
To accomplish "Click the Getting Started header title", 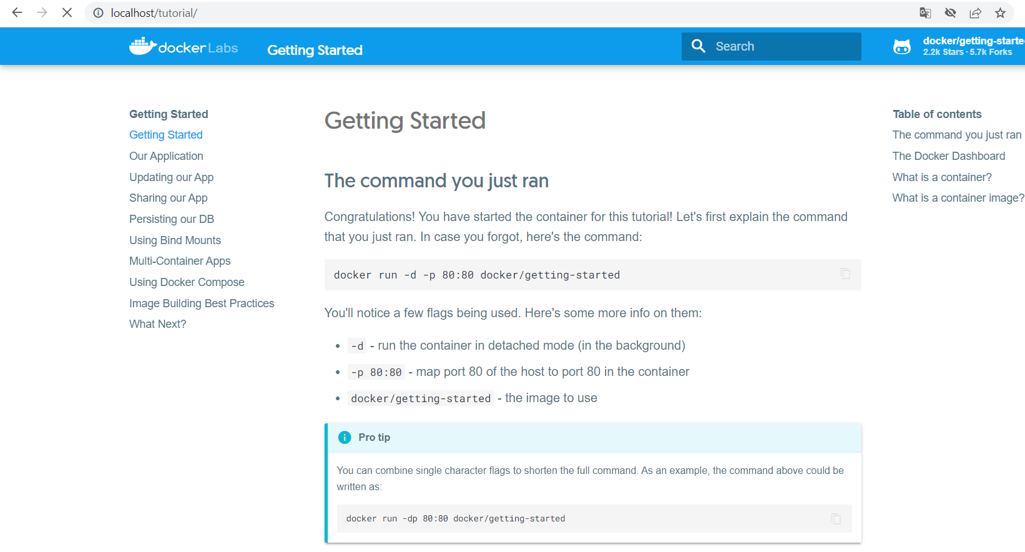I will tap(315, 50).
